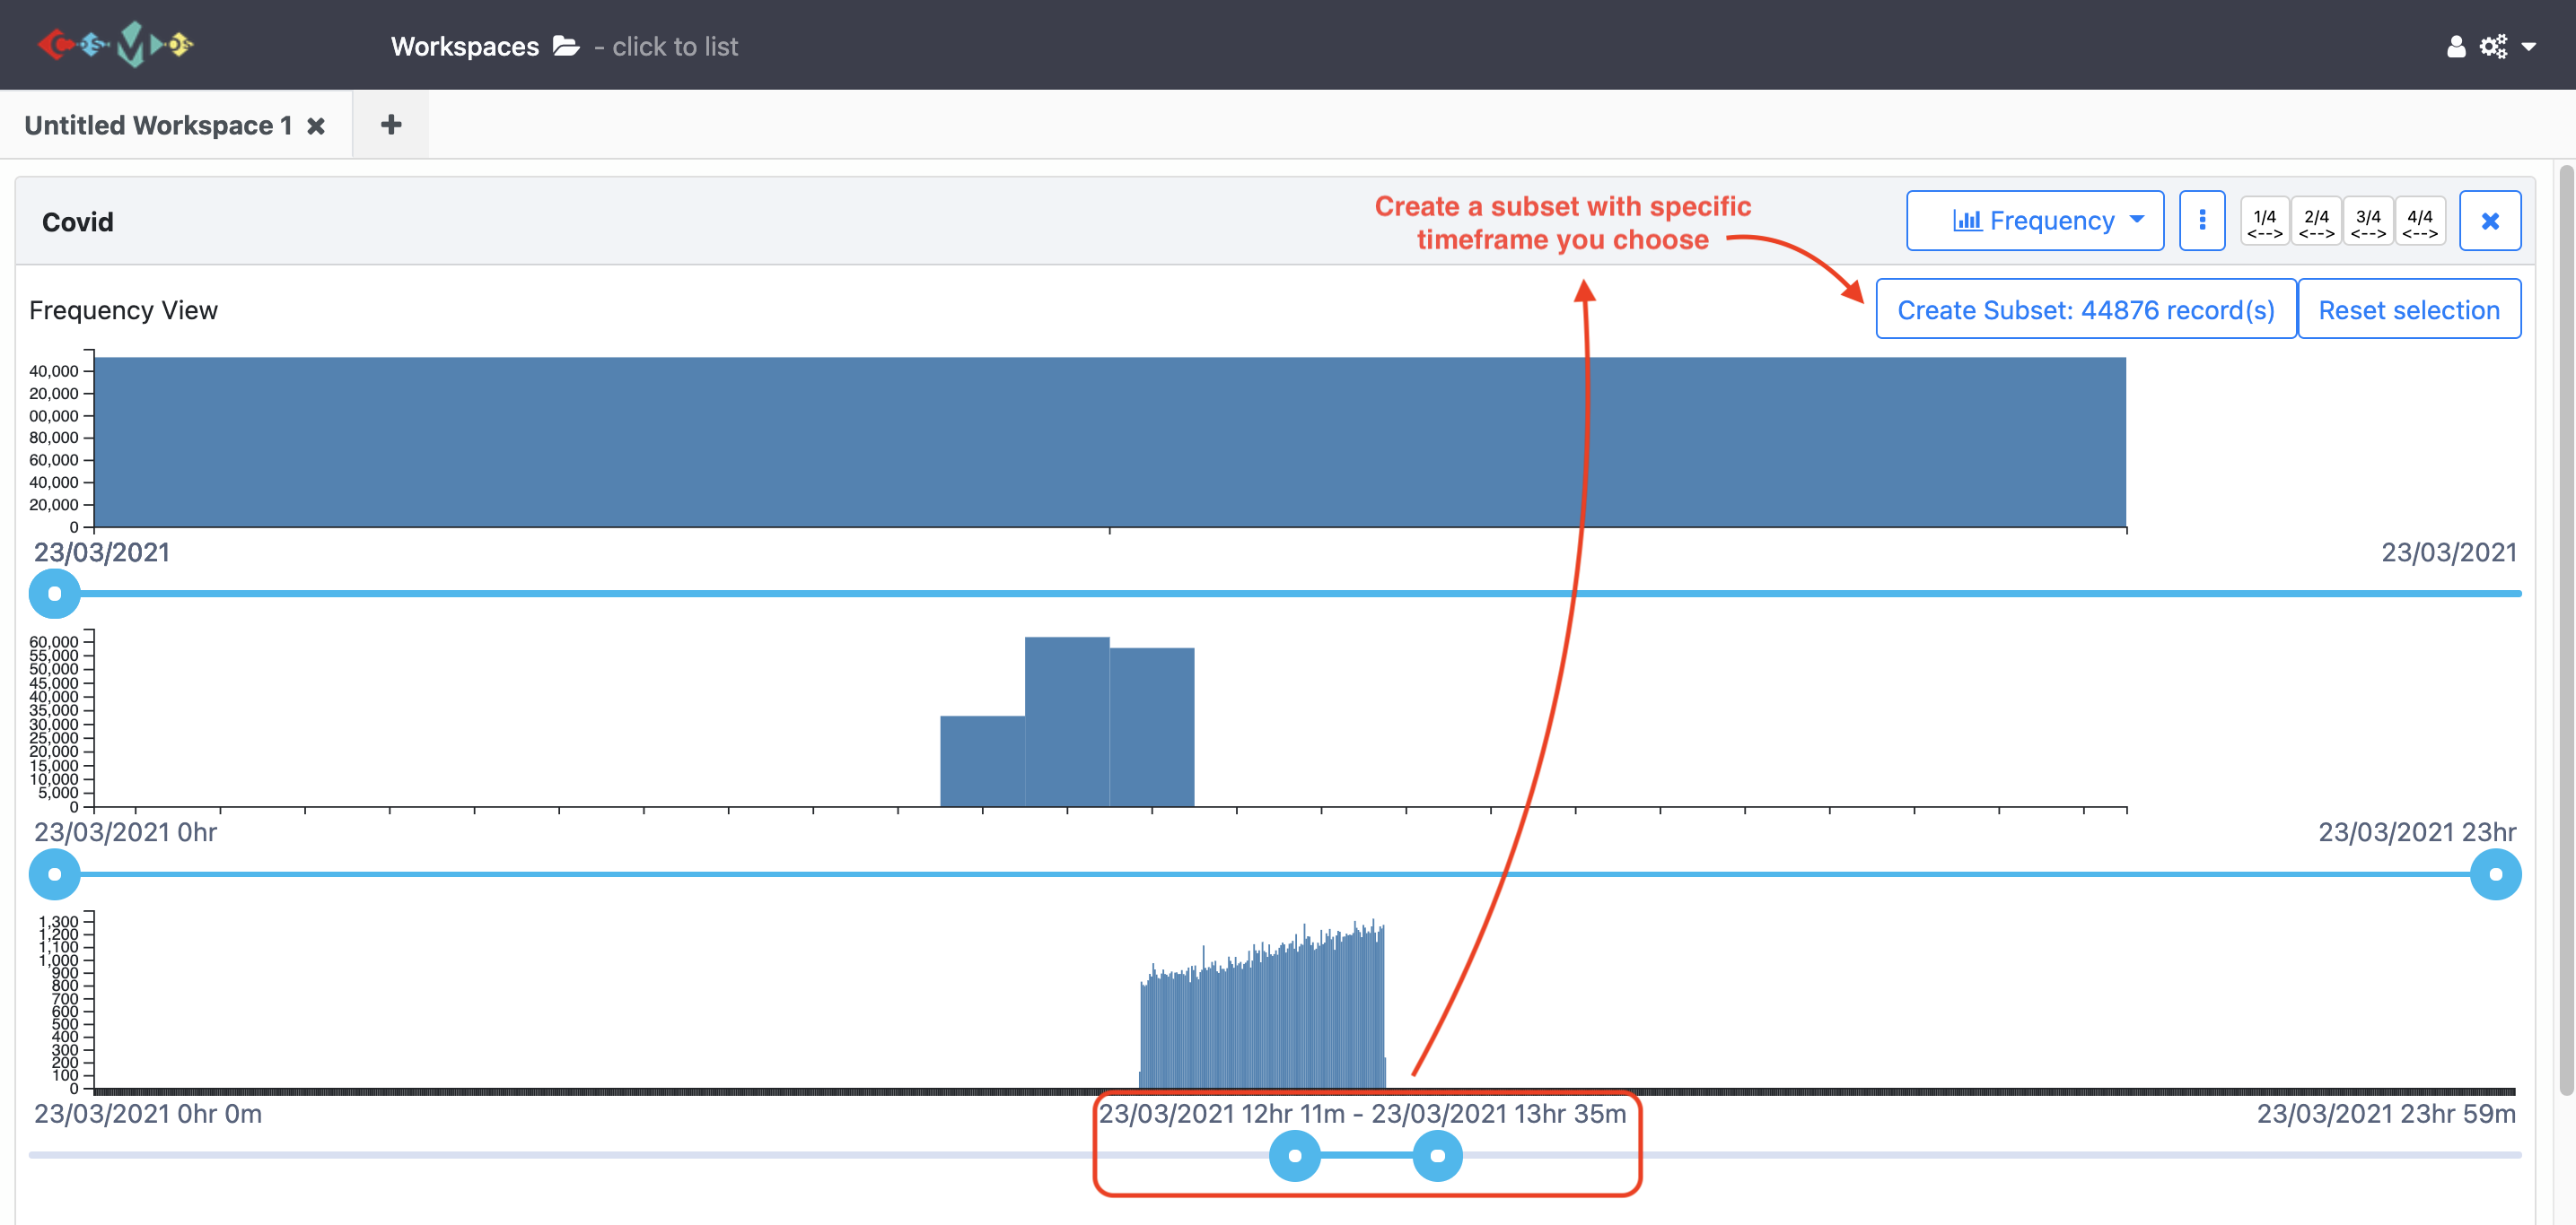Close the Covid panel

[x=2490, y=220]
